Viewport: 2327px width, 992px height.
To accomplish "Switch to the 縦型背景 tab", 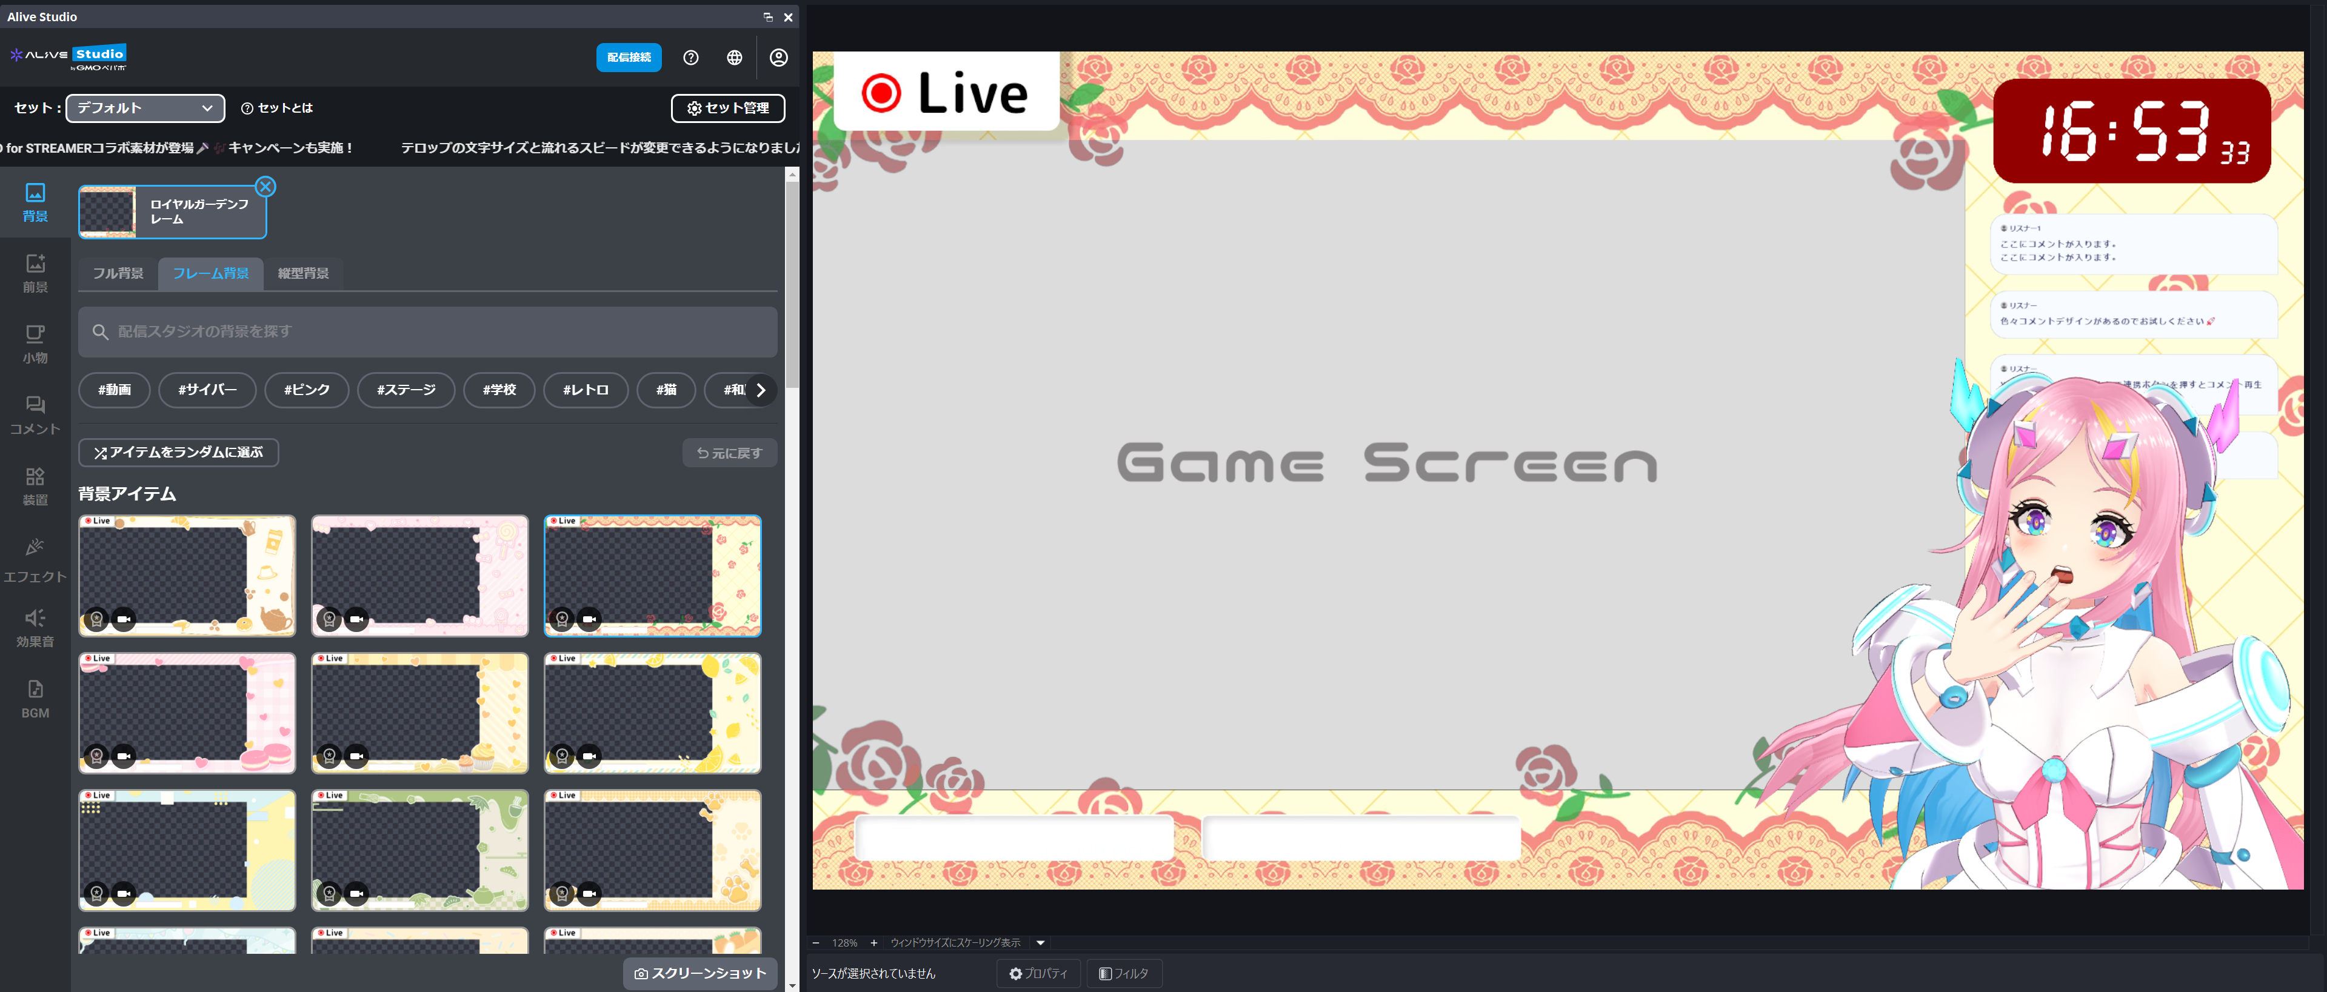I will [x=304, y=273].
